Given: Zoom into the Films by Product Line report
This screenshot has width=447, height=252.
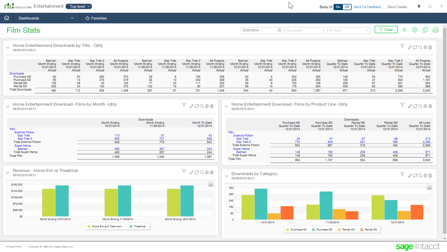Looking at the screenshot, I should click(x=420, y=106).
